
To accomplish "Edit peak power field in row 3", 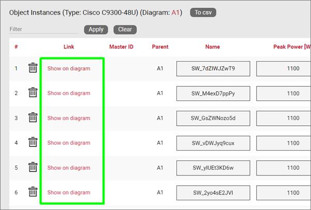I will point(284,118).
